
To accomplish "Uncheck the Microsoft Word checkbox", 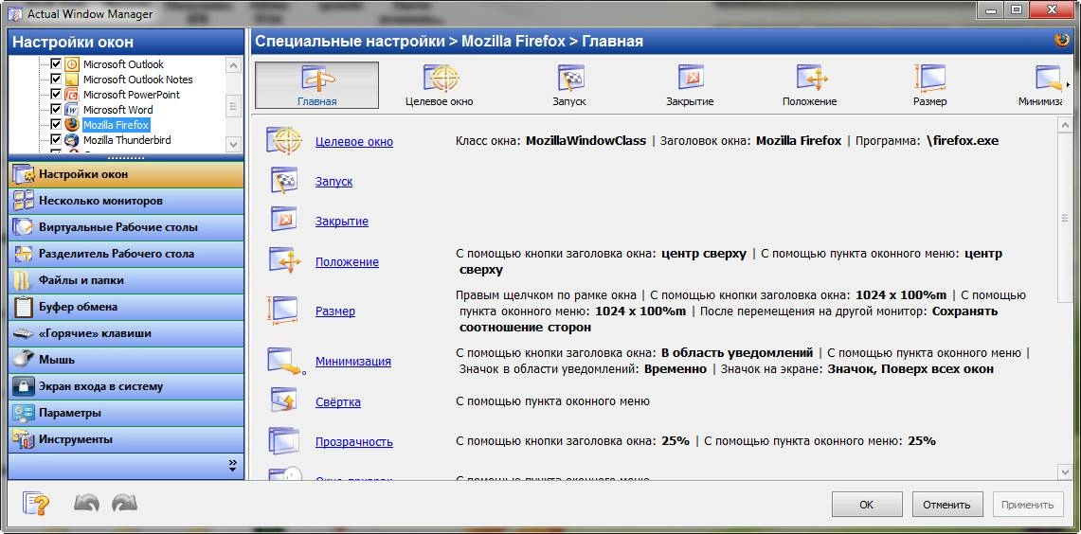I will 57,110.
